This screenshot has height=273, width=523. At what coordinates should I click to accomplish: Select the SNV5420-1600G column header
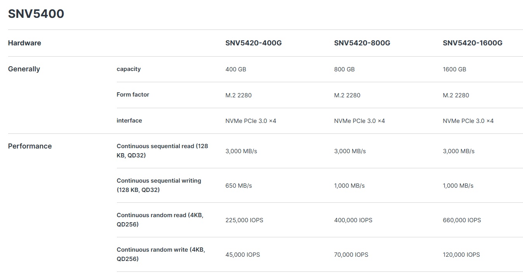click(473, 43)
